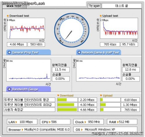
Task: Click the Download test graph
Action: [x=26, y=28]
